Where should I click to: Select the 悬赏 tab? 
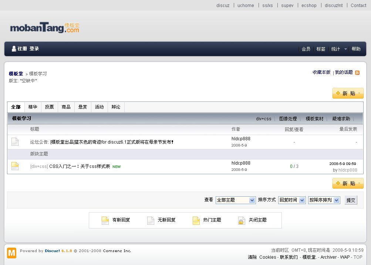pos(82,107)
